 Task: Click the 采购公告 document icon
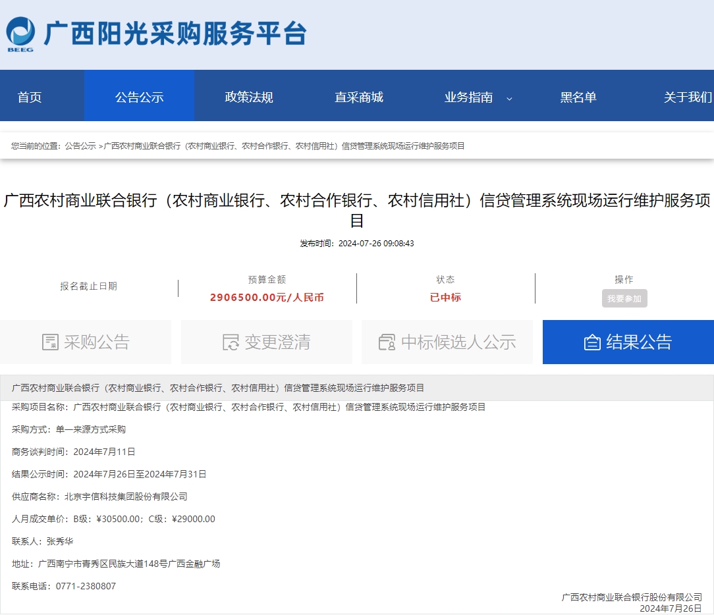point(50,342)
